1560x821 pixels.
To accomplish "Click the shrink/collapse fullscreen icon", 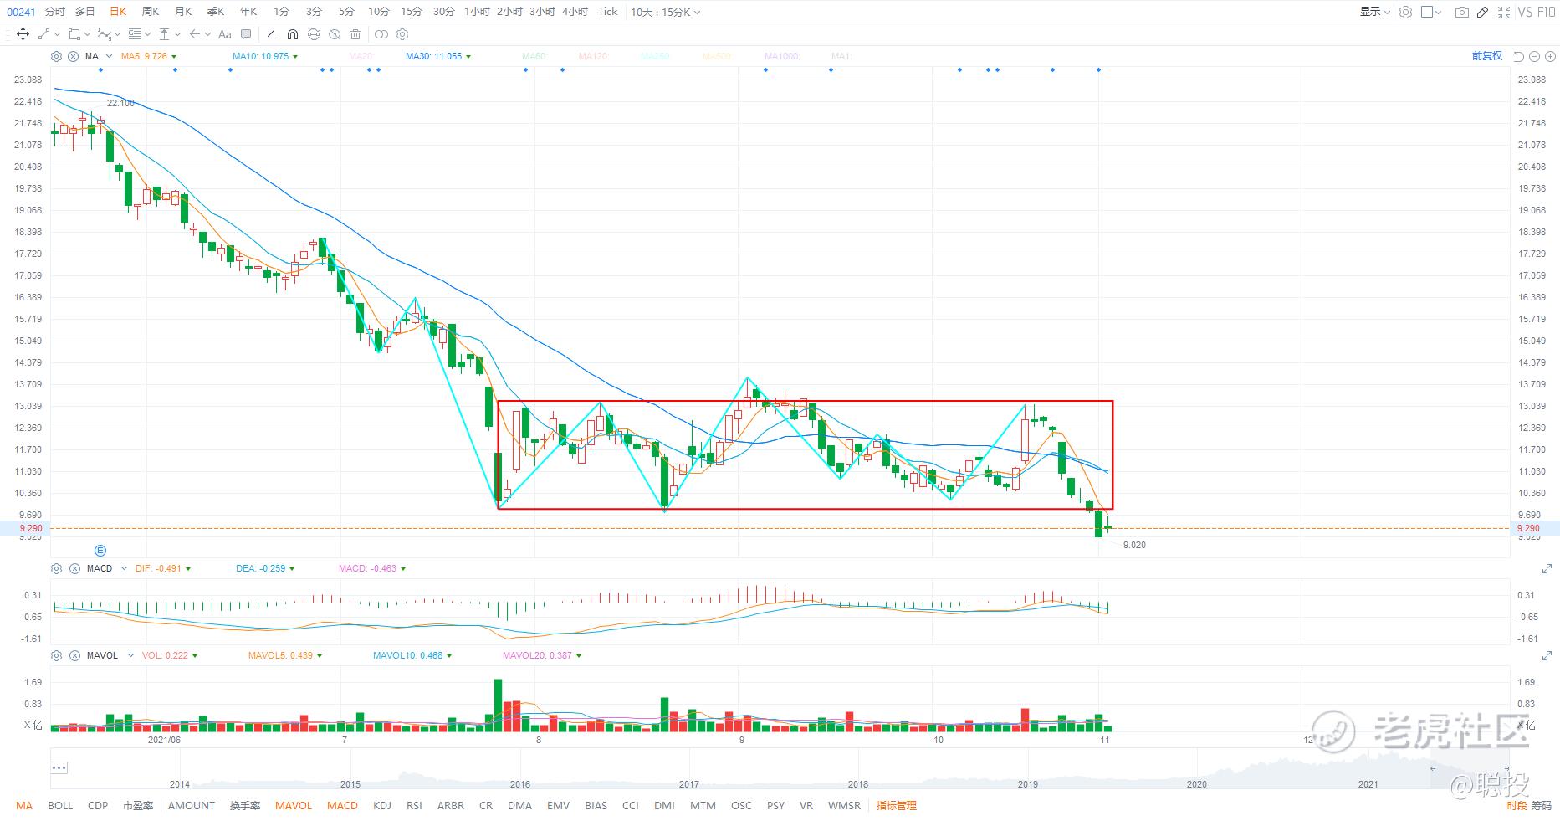I will click(1504, 12).
